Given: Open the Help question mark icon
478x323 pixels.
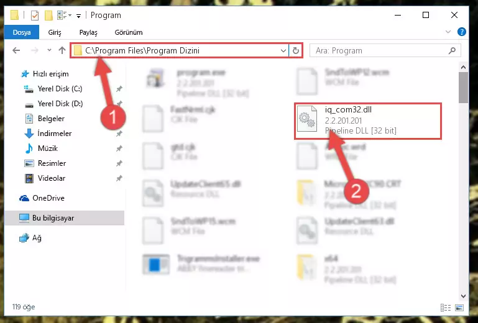Looking at the screenshot, I should (x=462, y=32).
